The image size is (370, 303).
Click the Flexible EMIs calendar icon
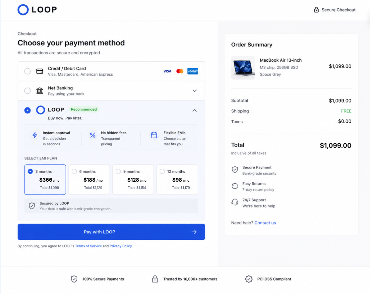coord(154,135)
